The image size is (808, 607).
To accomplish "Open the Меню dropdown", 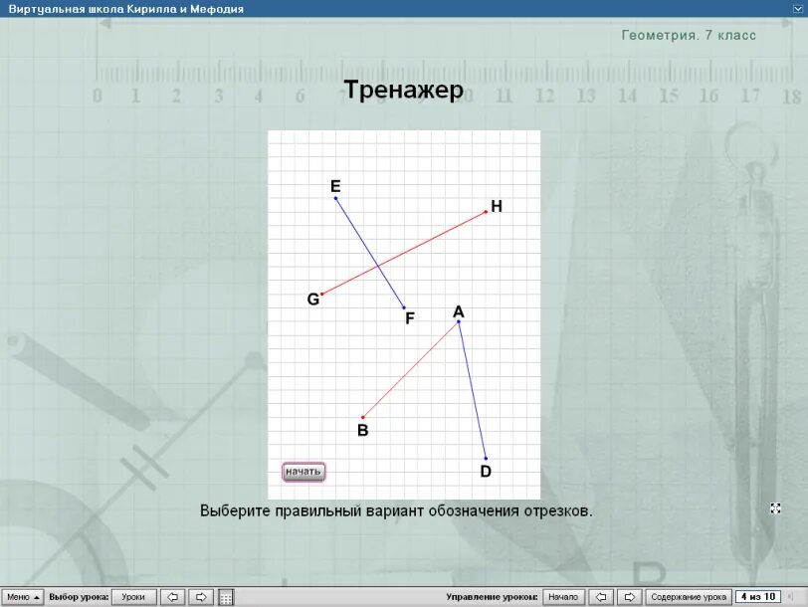I will pyautogui.click(x=23, y=597).
